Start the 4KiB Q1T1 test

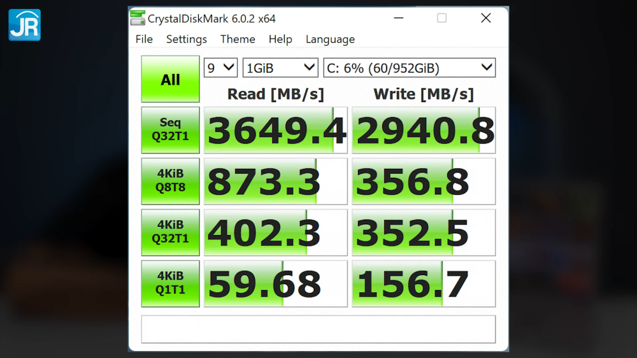pos(170,283)
